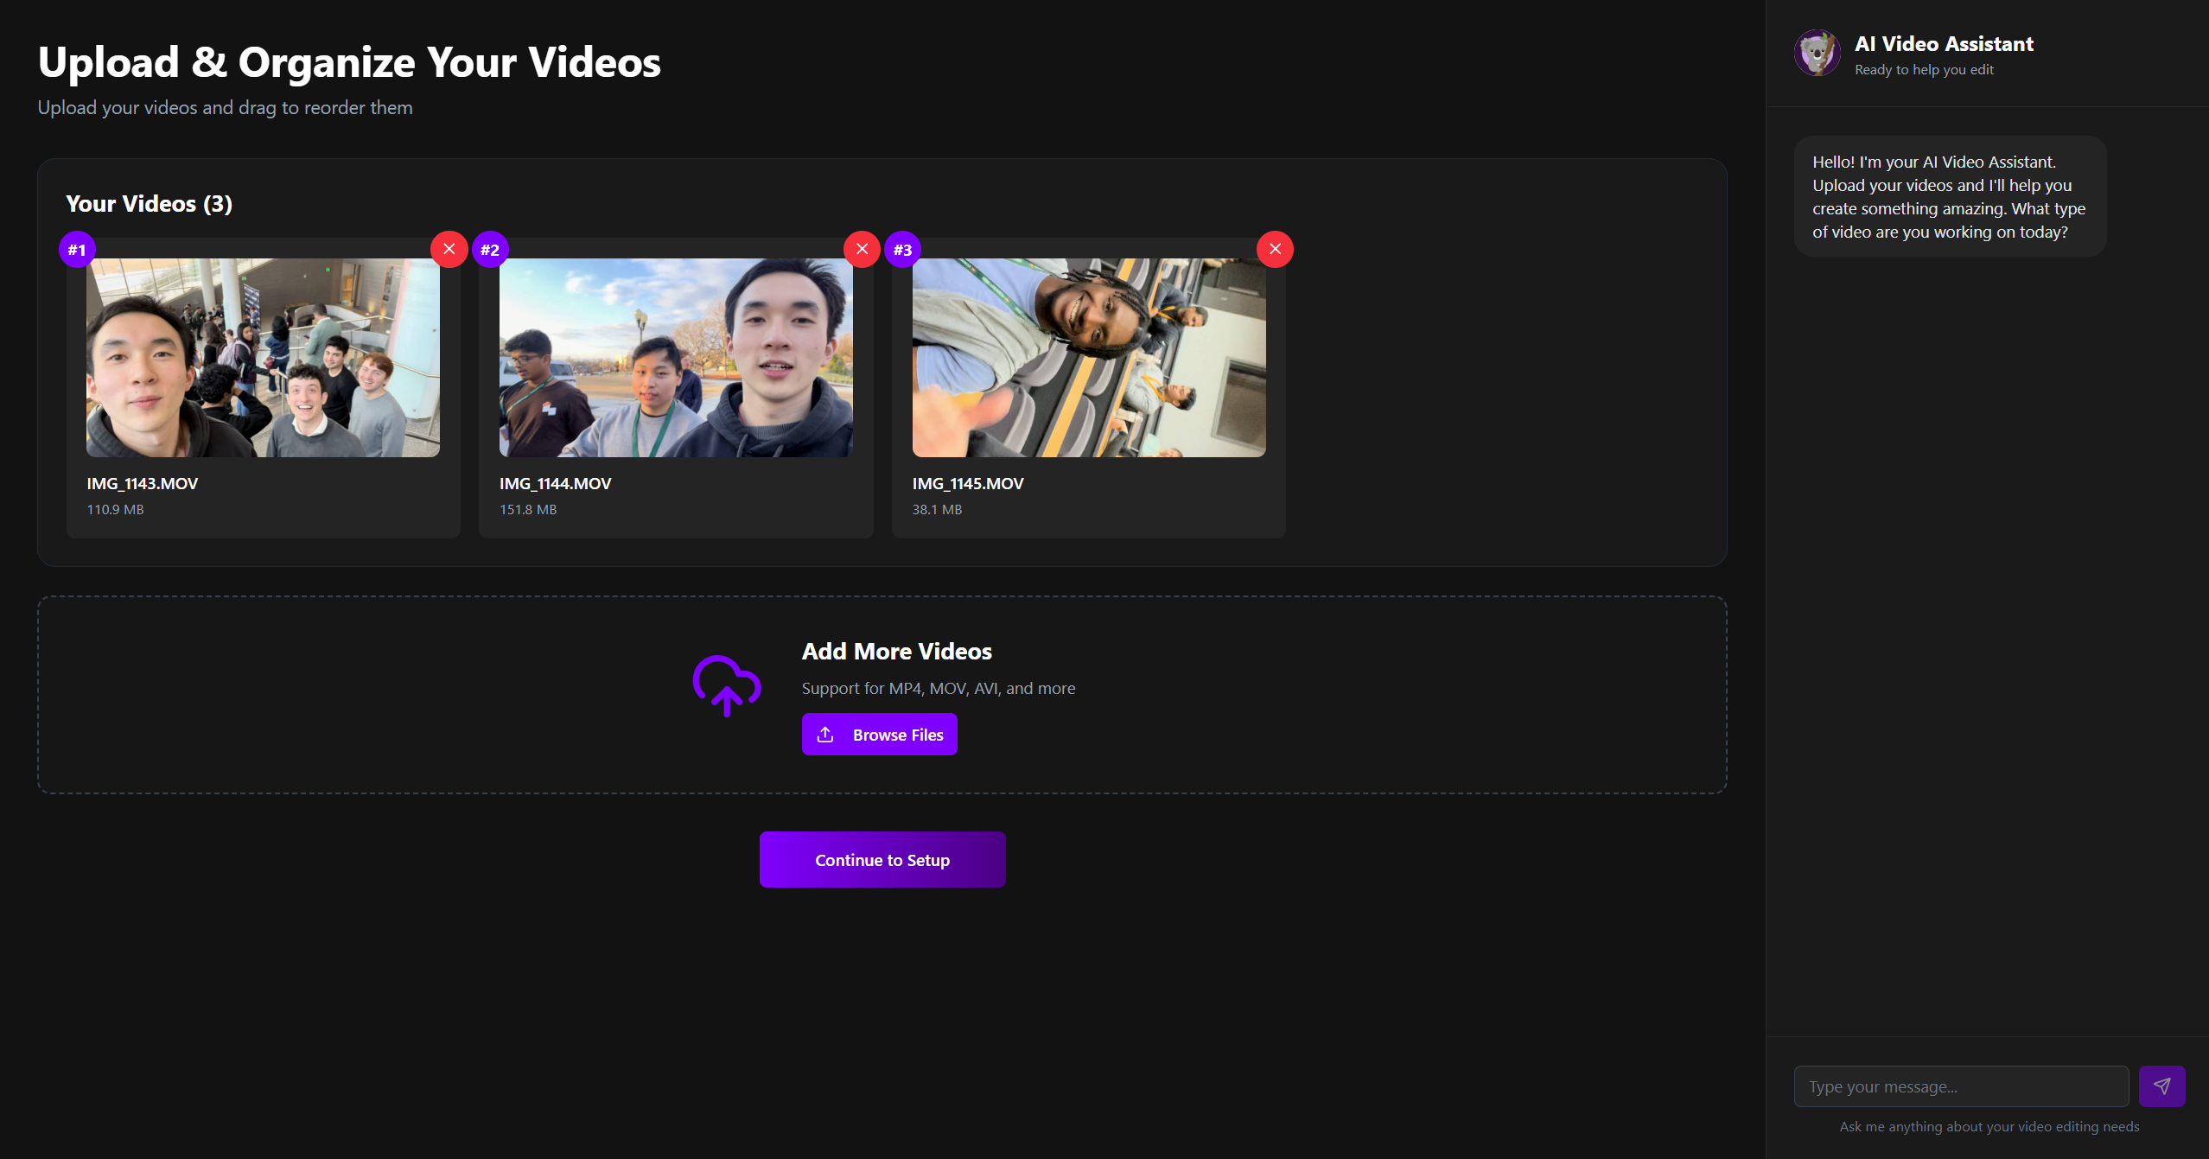The image size is (2209, 1159).
Task: Click the Add More Videos heading
Action: (x=896, y=652)
